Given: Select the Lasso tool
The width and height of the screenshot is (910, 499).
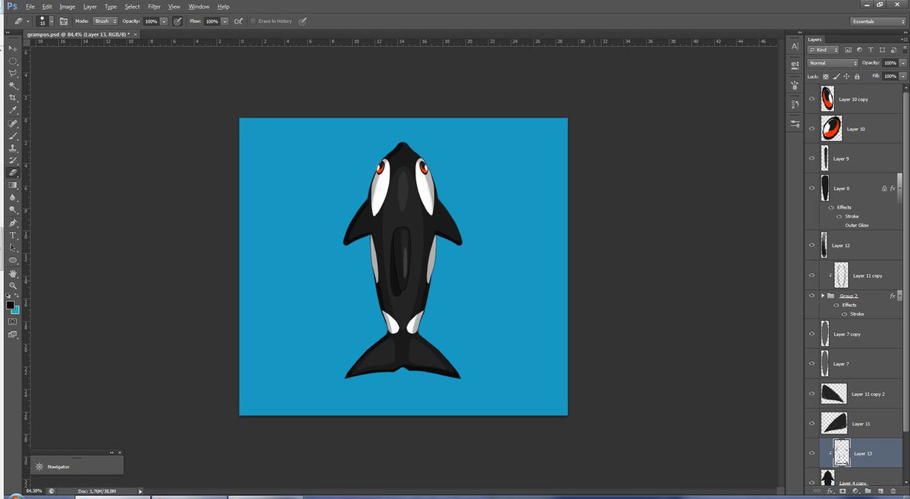Looking at the screenshot, I should 13,73.
